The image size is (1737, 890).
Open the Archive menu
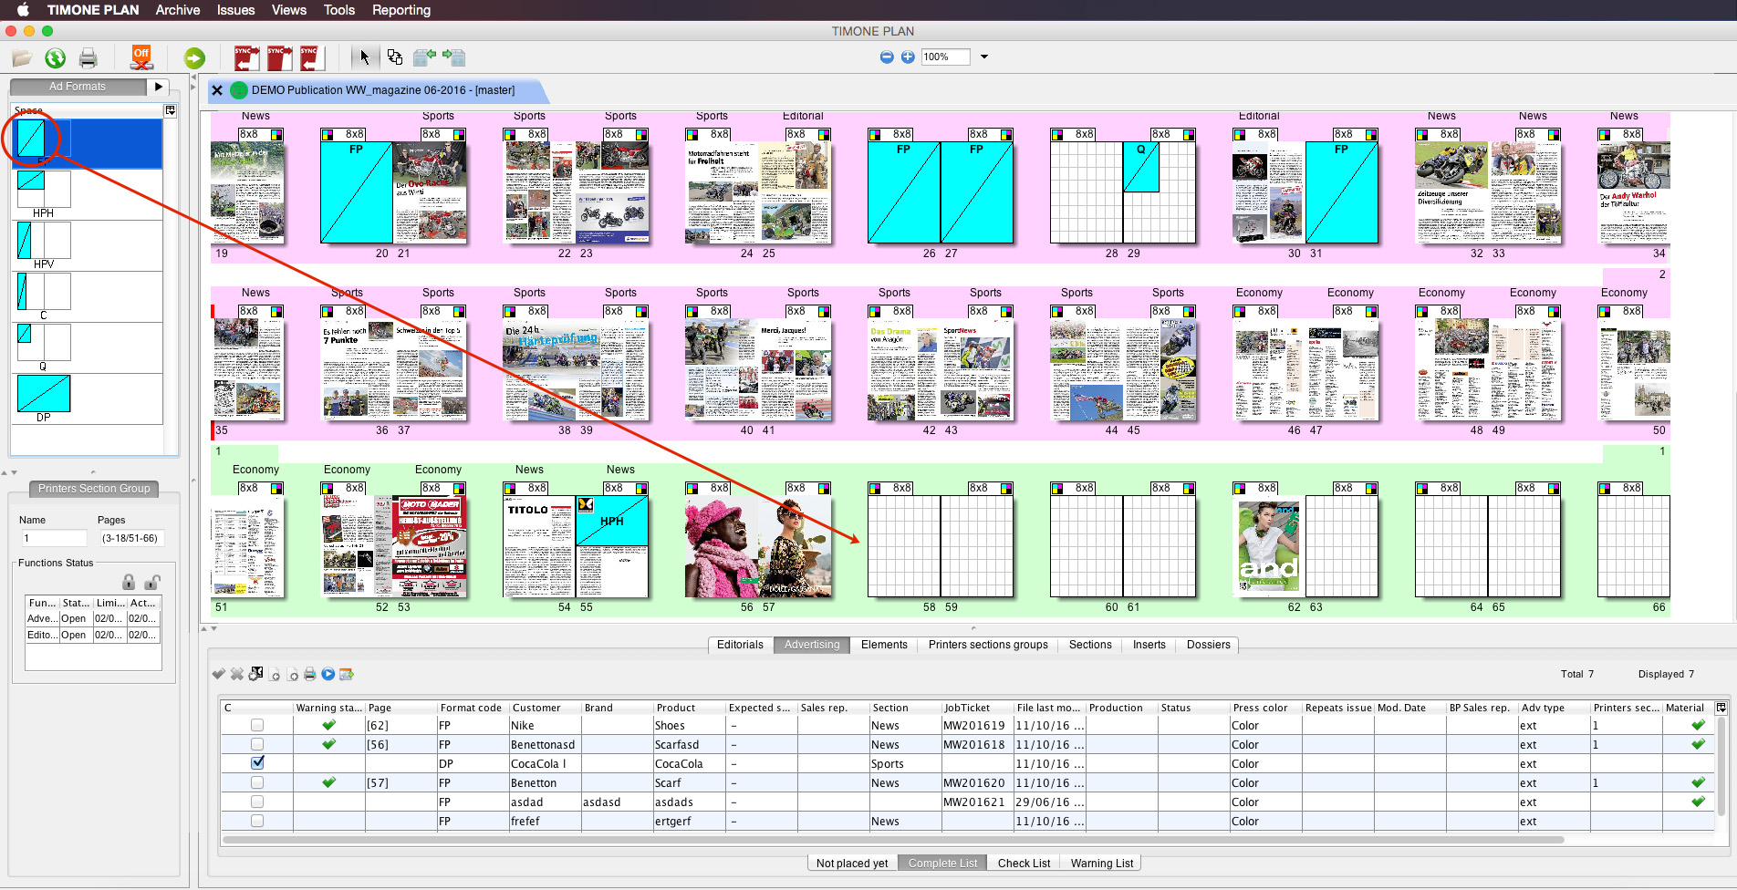[x=178, y=10]
